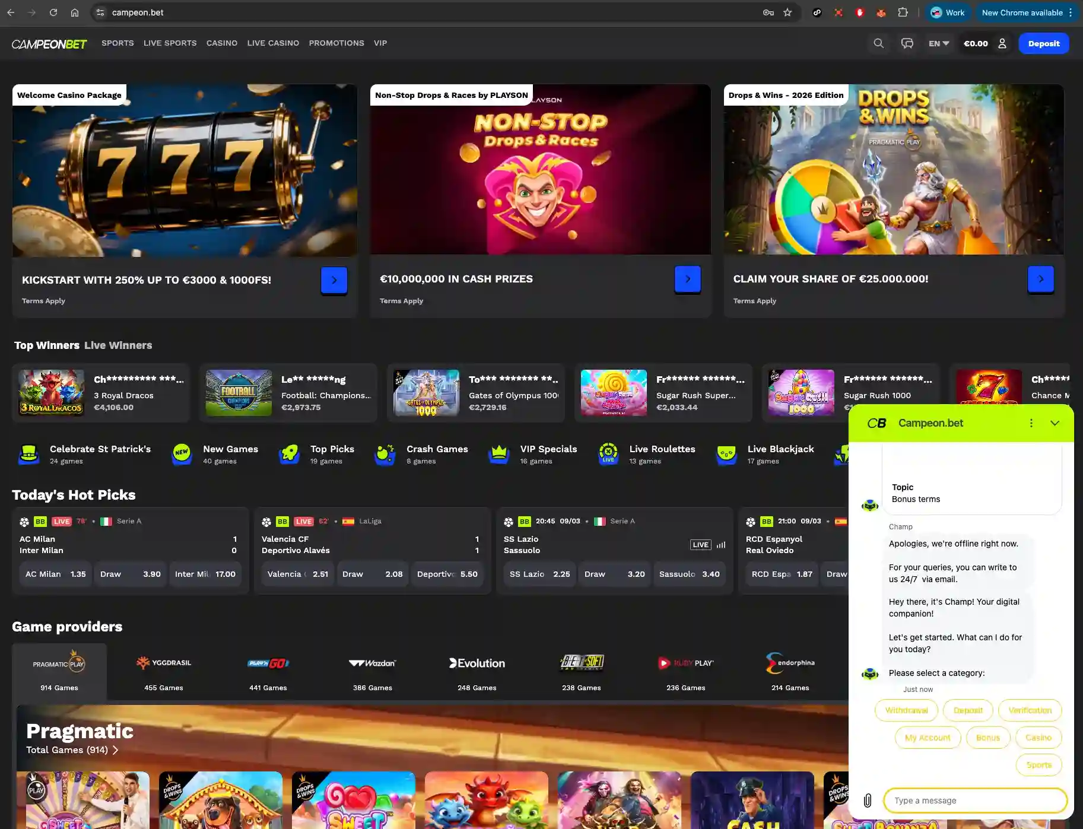Select the Yggdrasil provider logo
This screenshot has width=1083, height=829.
[164, 663]
